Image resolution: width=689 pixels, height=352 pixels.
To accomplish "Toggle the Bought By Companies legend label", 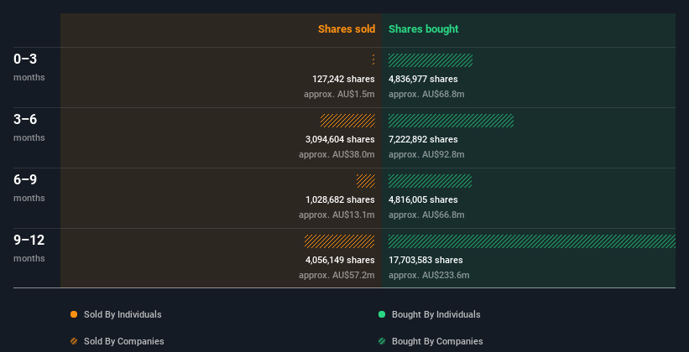I will 437,341.
